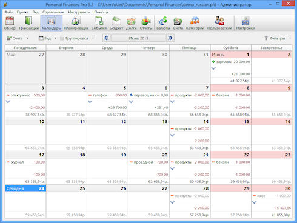The width and height of the screenshot is (297, 223).
Task: Click the application icon in the title bar
Action: click(5, 4)
